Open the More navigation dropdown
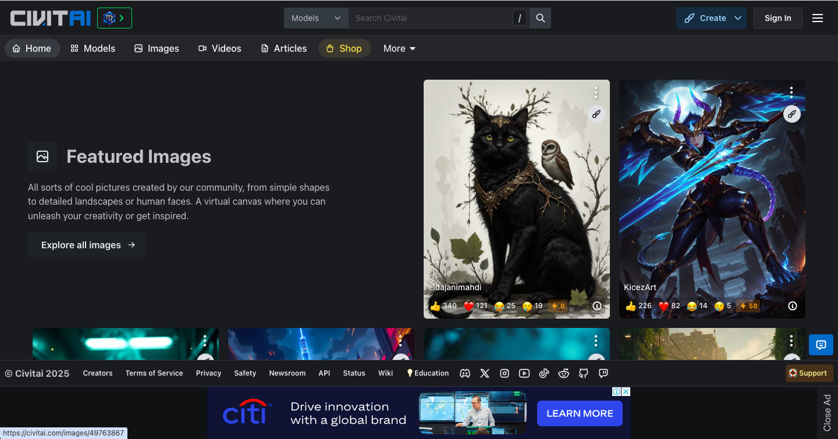Image resolution: width=838 pixels, height=439 pixels. point(399,48)
